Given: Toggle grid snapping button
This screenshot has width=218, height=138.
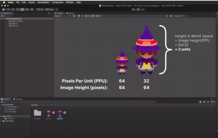Looking at the screenshot, I should tap(57, 10).
